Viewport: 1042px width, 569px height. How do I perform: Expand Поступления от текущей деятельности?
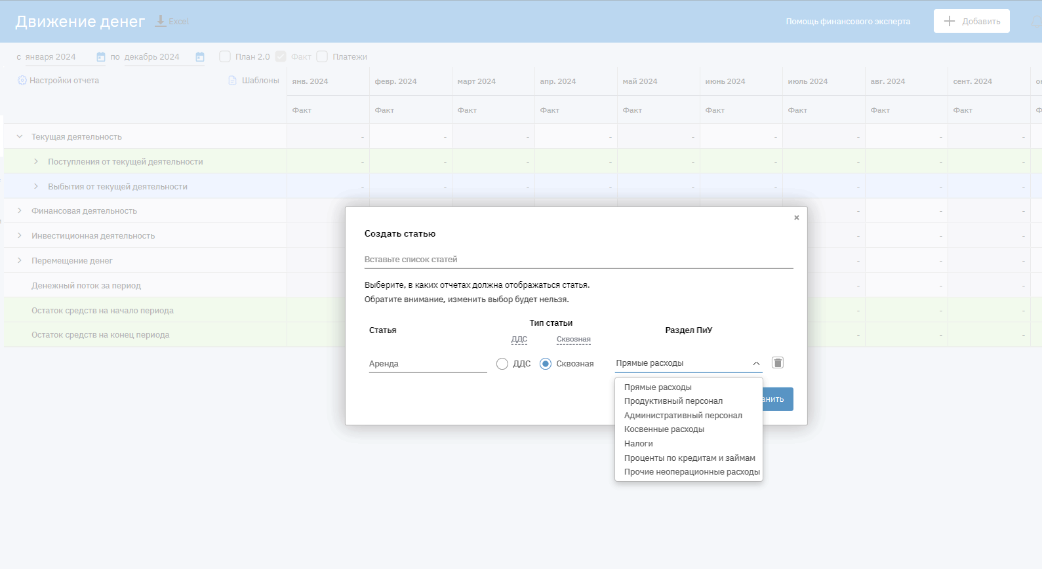pyautogui.click(x=36, y=161)
